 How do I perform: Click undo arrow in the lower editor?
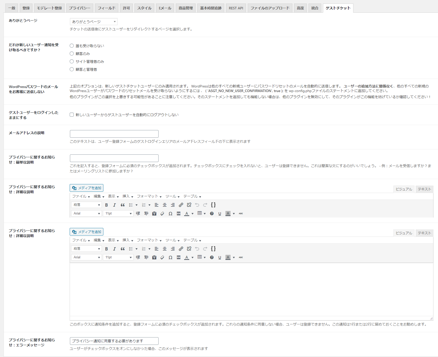(x=197, y=249)
